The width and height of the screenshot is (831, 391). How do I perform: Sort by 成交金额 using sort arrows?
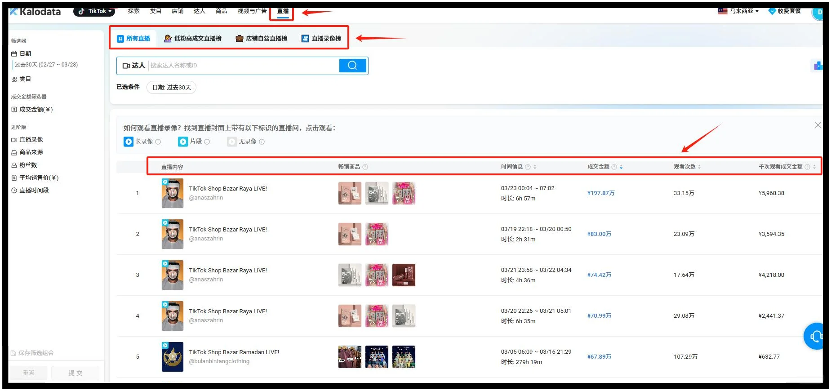point(621,167)
